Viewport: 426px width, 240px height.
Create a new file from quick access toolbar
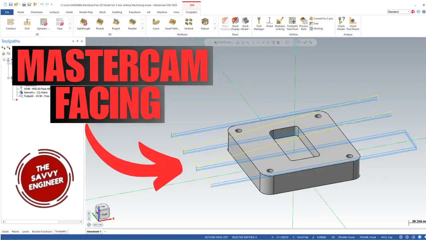point(5,5)
